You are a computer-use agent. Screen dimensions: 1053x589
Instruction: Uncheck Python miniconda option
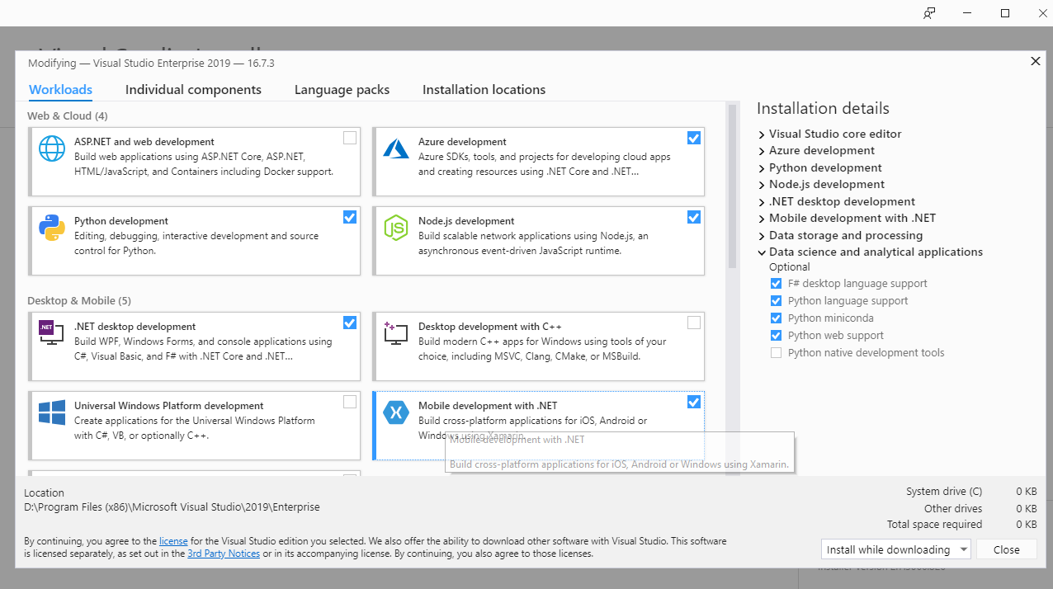776,318
